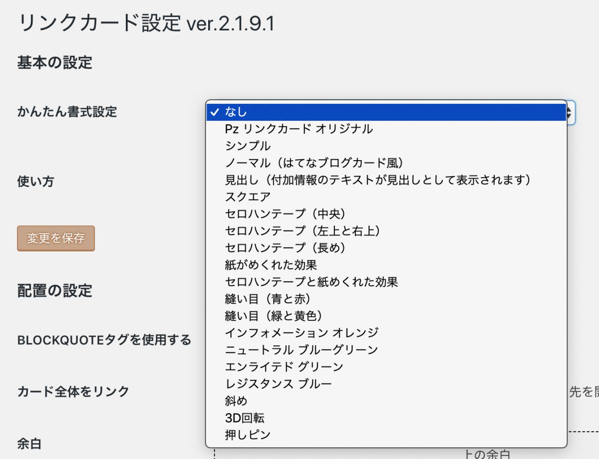This screenshot has height=459, width=599.
Task: Select the なし option in dropdown
Action: coord(386,112)
